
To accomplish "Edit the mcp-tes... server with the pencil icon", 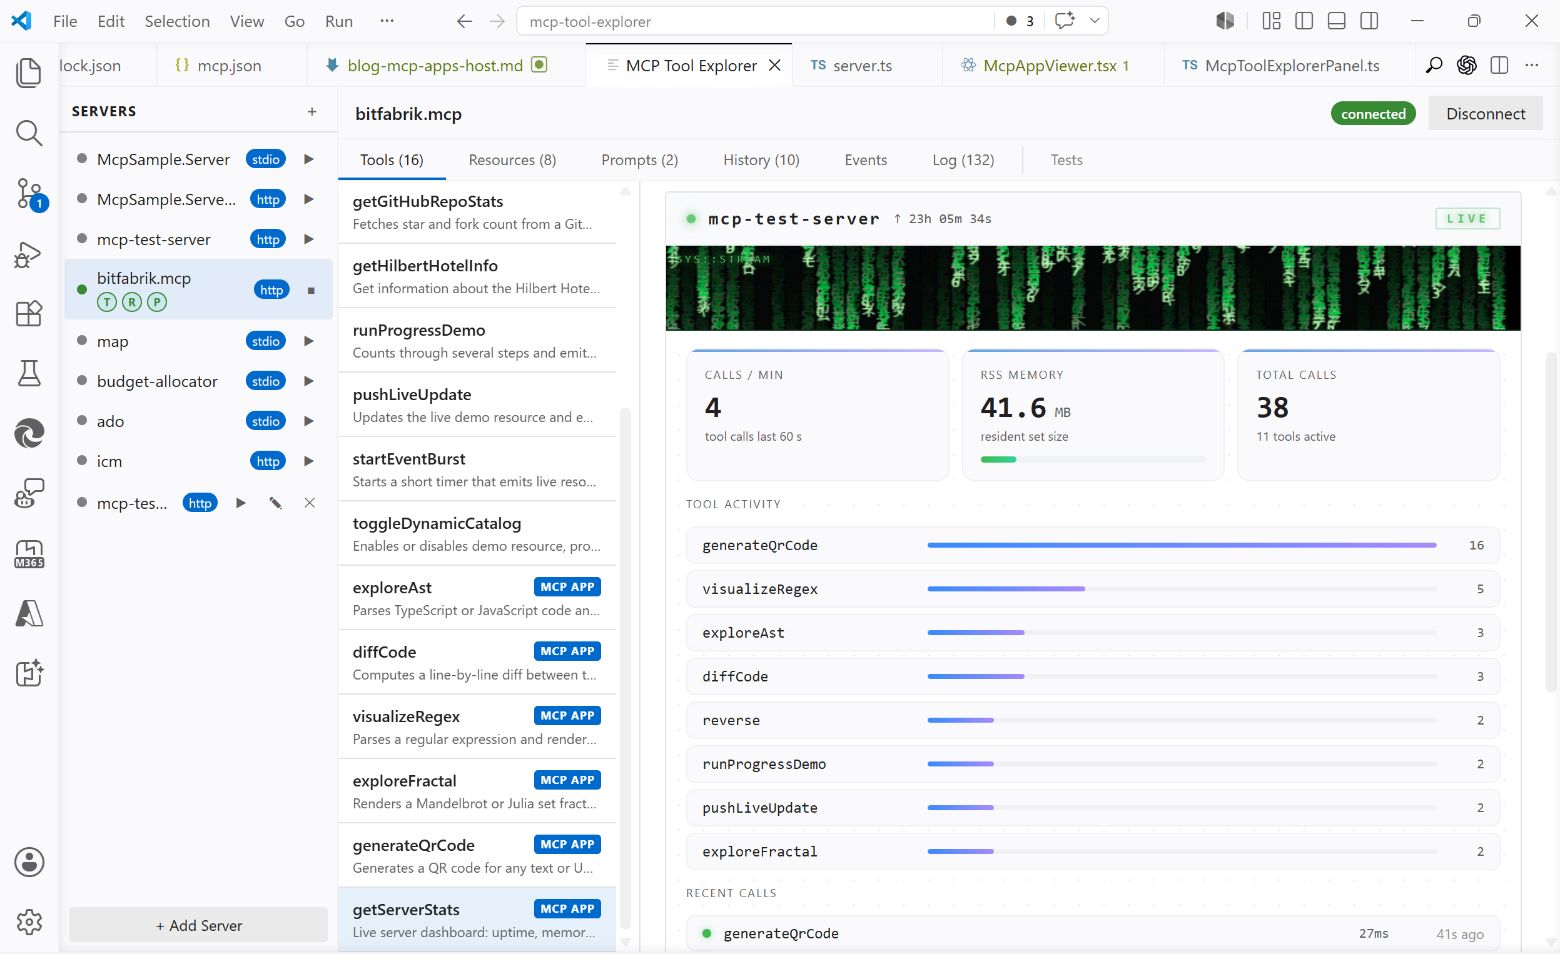I will point(275,503).
